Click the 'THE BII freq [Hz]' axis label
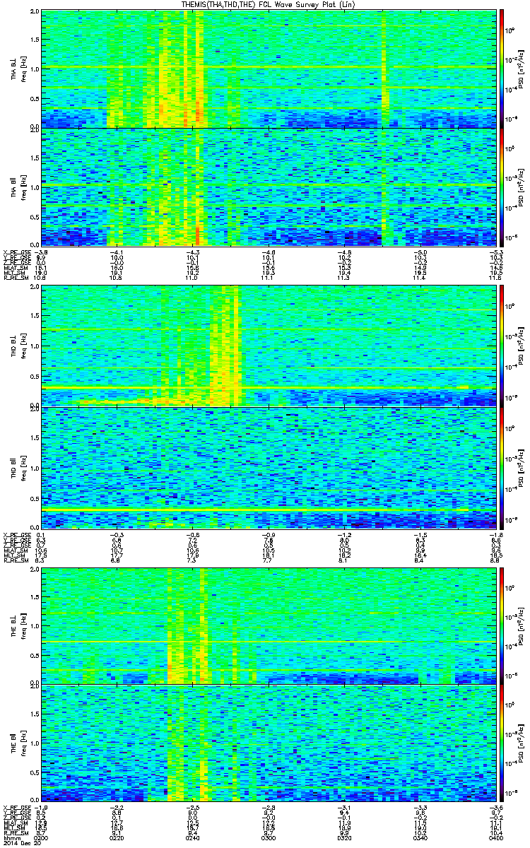This screenshot has width=530, height=848. (17, 742)
